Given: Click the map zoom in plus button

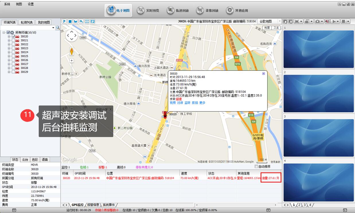Looking at the screenshot, I should pos(71,60).
